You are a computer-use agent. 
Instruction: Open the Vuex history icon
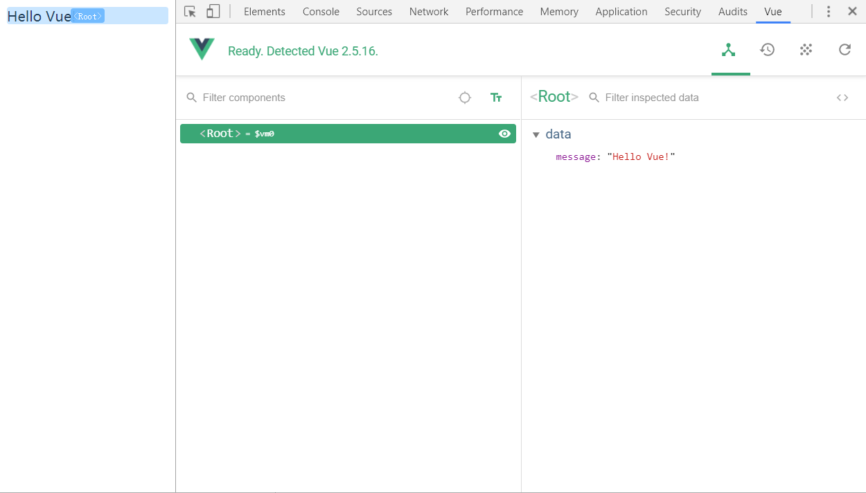[x=767, y=50]
